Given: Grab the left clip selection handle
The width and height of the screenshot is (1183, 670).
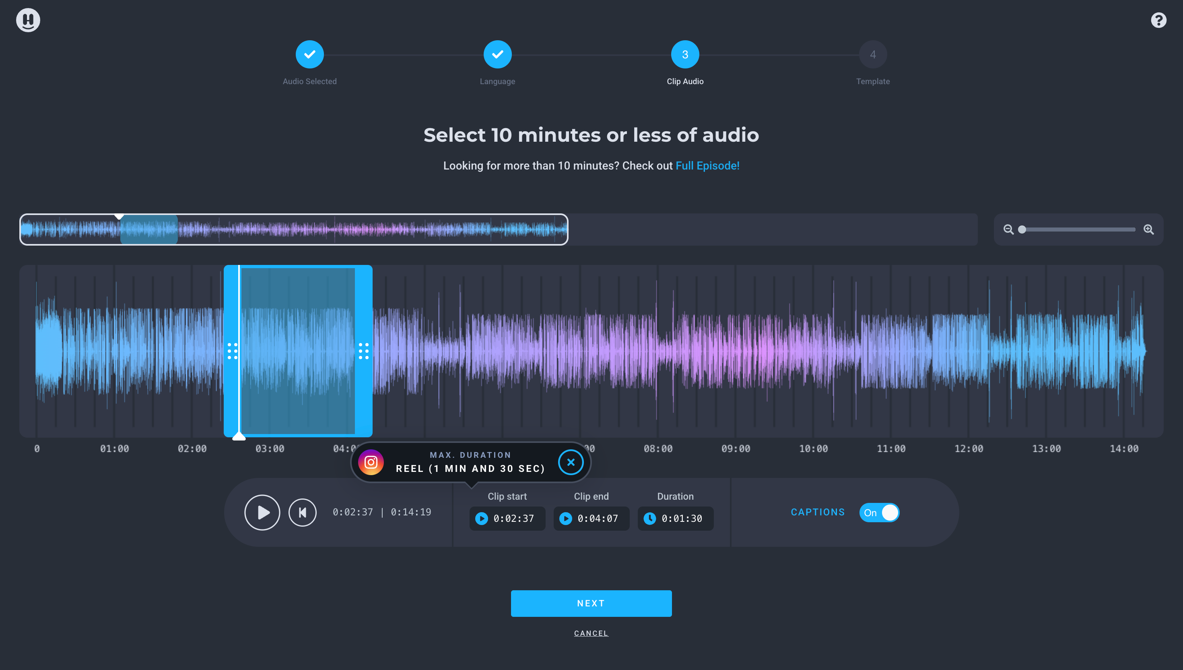Looking at the screenshot, I should [x=232, y=351].
